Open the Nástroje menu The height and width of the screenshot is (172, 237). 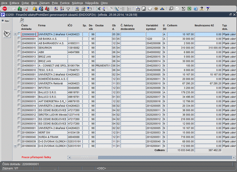click(x=77, y=3)
